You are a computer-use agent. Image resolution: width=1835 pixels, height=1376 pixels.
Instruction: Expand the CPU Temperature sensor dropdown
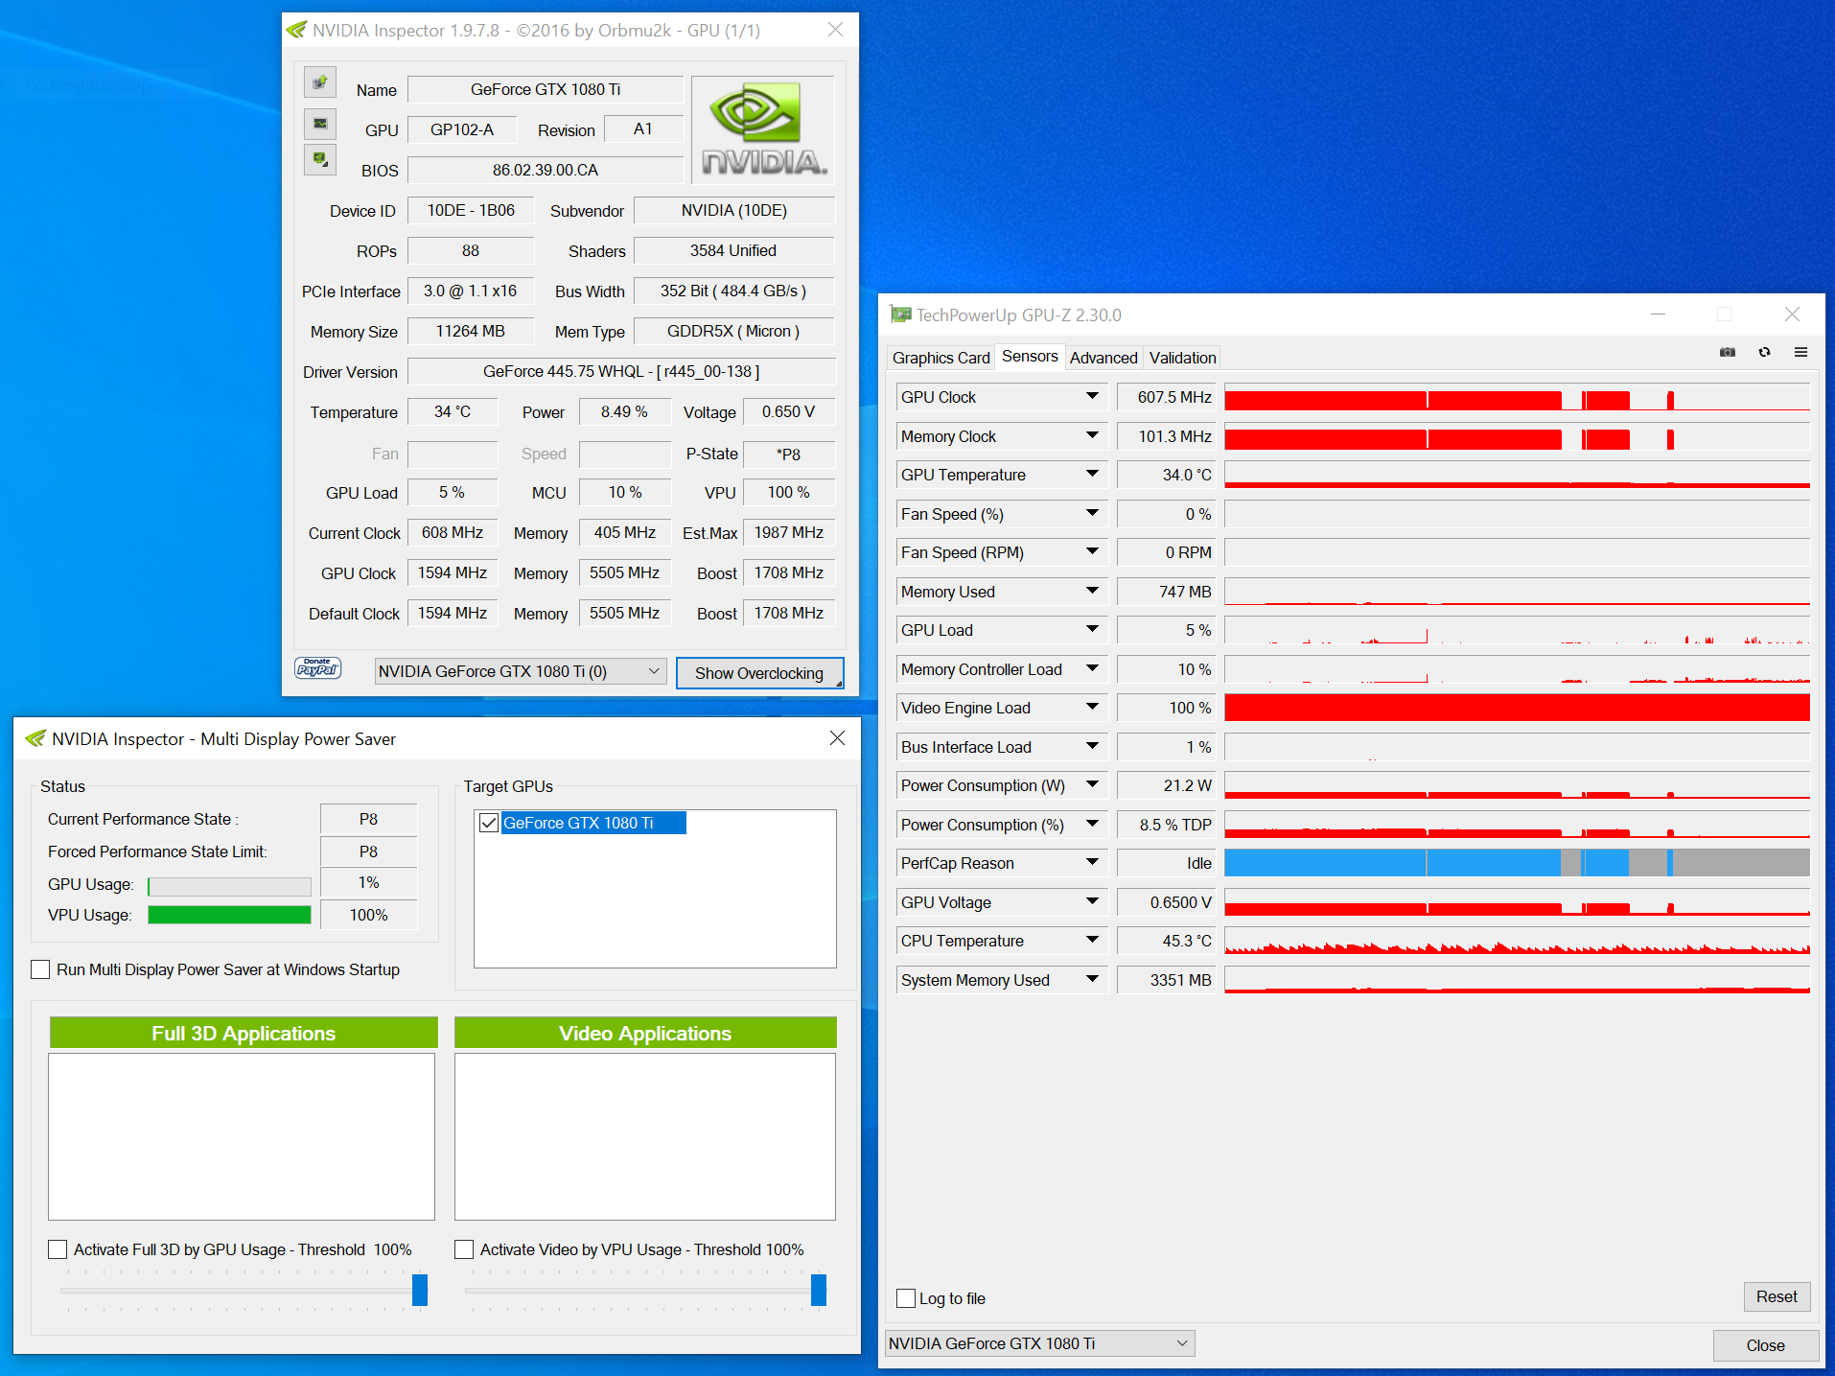pos(1092,940)
